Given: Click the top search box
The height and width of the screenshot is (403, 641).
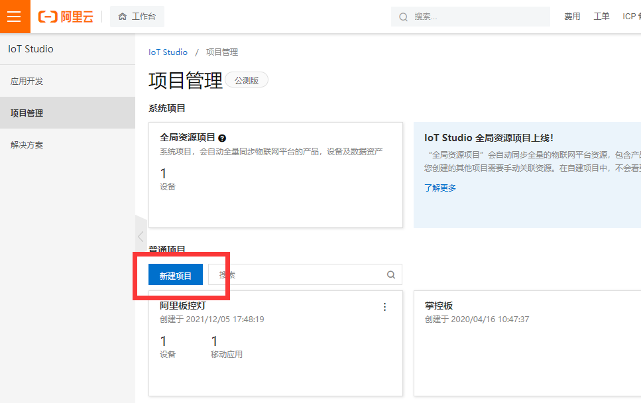Looking at the screenshot, I should 471,17.
